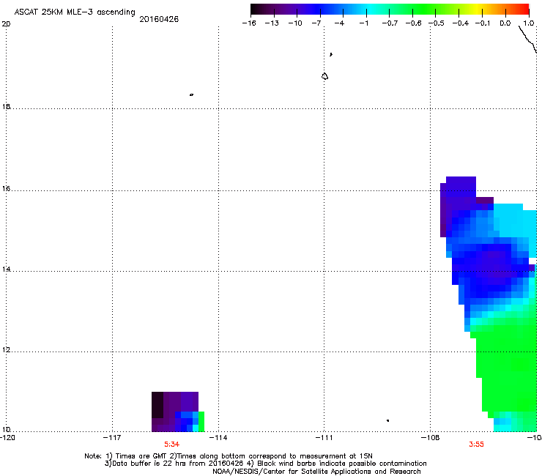542x476 pixels.
Task: Click the latitude label 16
Action: point(6,189)
